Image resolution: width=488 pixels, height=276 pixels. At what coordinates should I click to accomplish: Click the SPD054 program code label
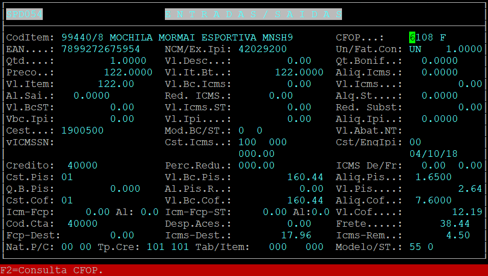click(x=24, y=14)
